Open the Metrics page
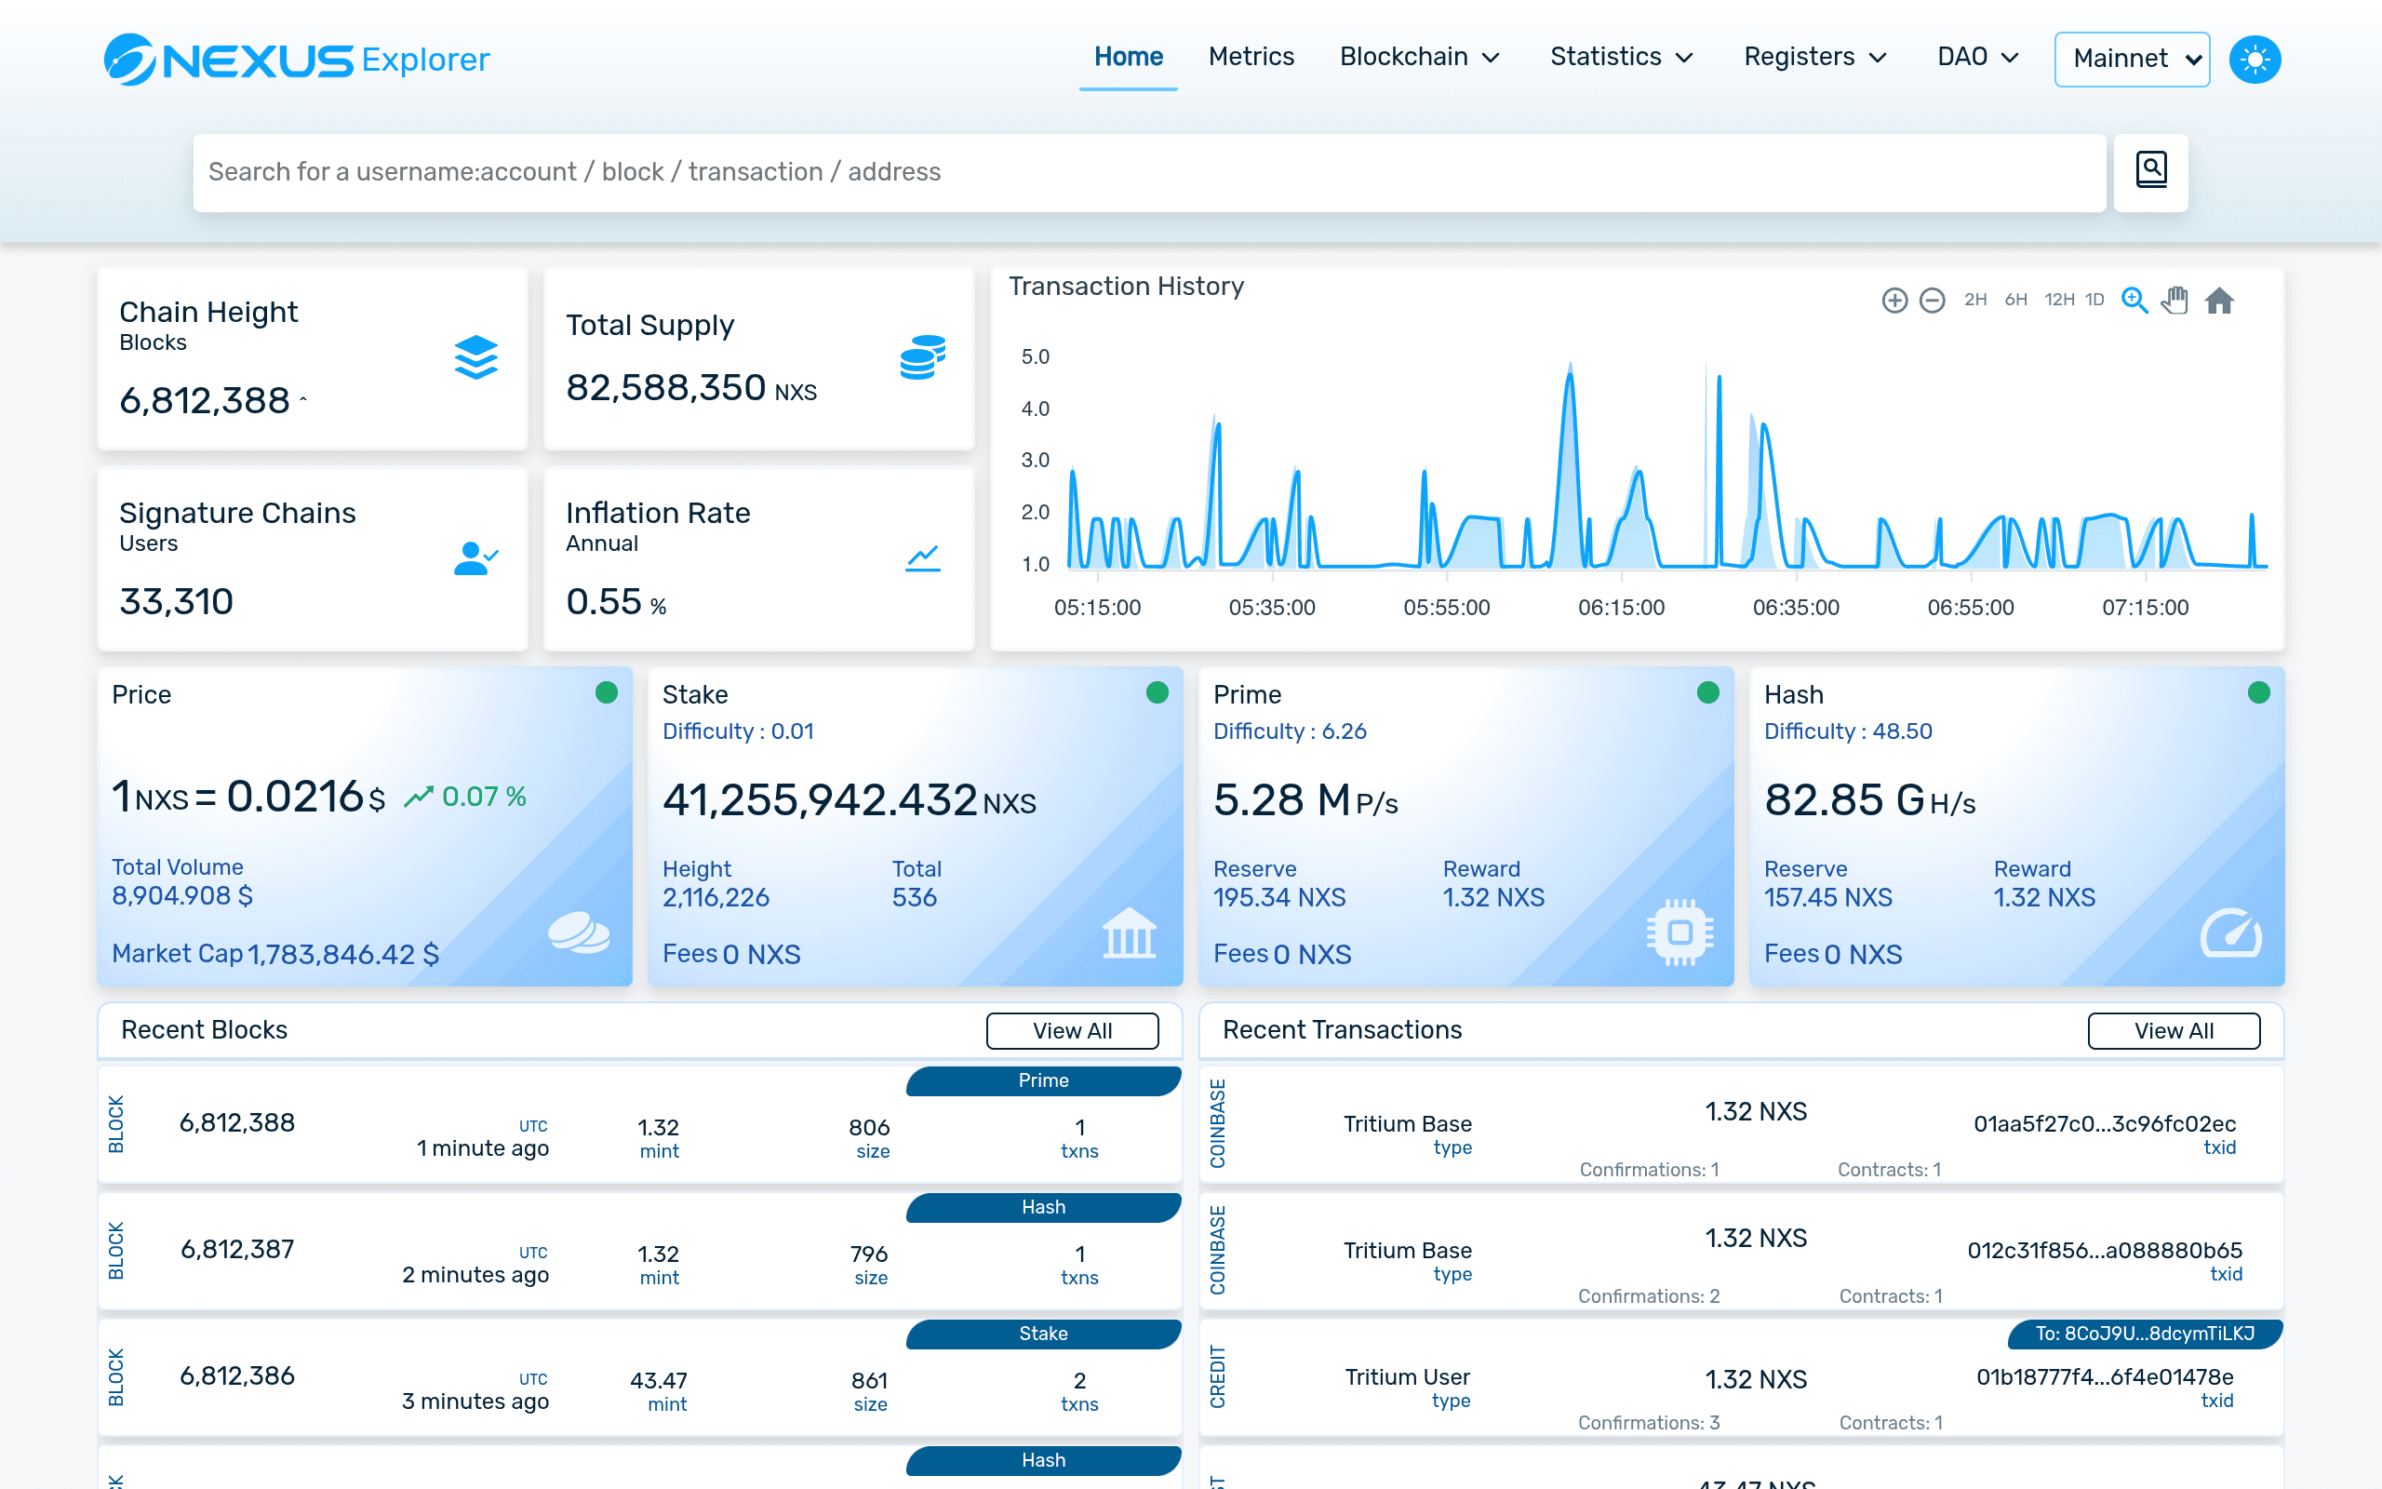The height and width of the screenshot is (1489, 2382). [x=1251, y=57]
